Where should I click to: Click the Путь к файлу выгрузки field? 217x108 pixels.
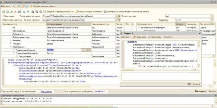pyautogui.click(x=79, y=16)
